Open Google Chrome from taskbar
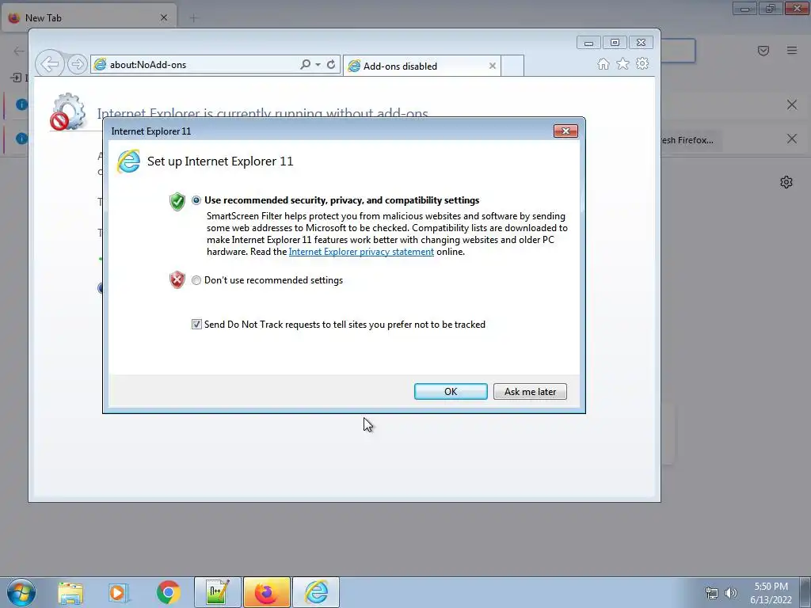 (168, 592)
